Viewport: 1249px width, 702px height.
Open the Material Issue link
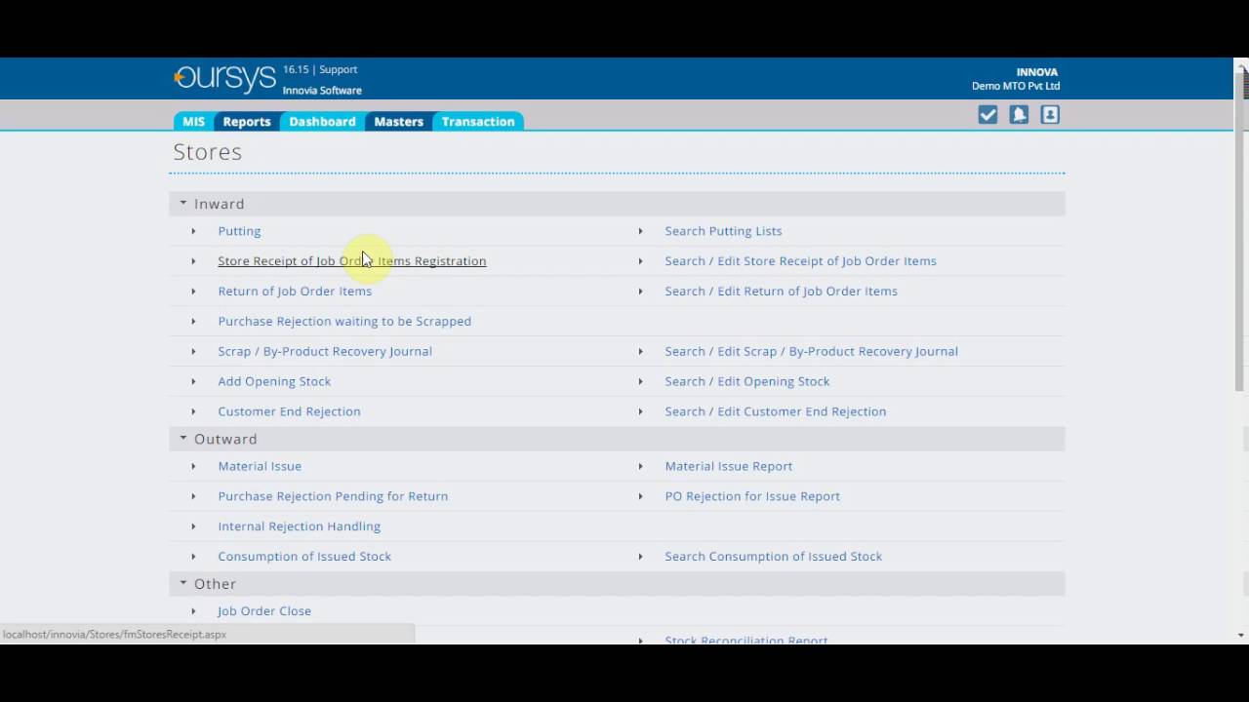260,466
